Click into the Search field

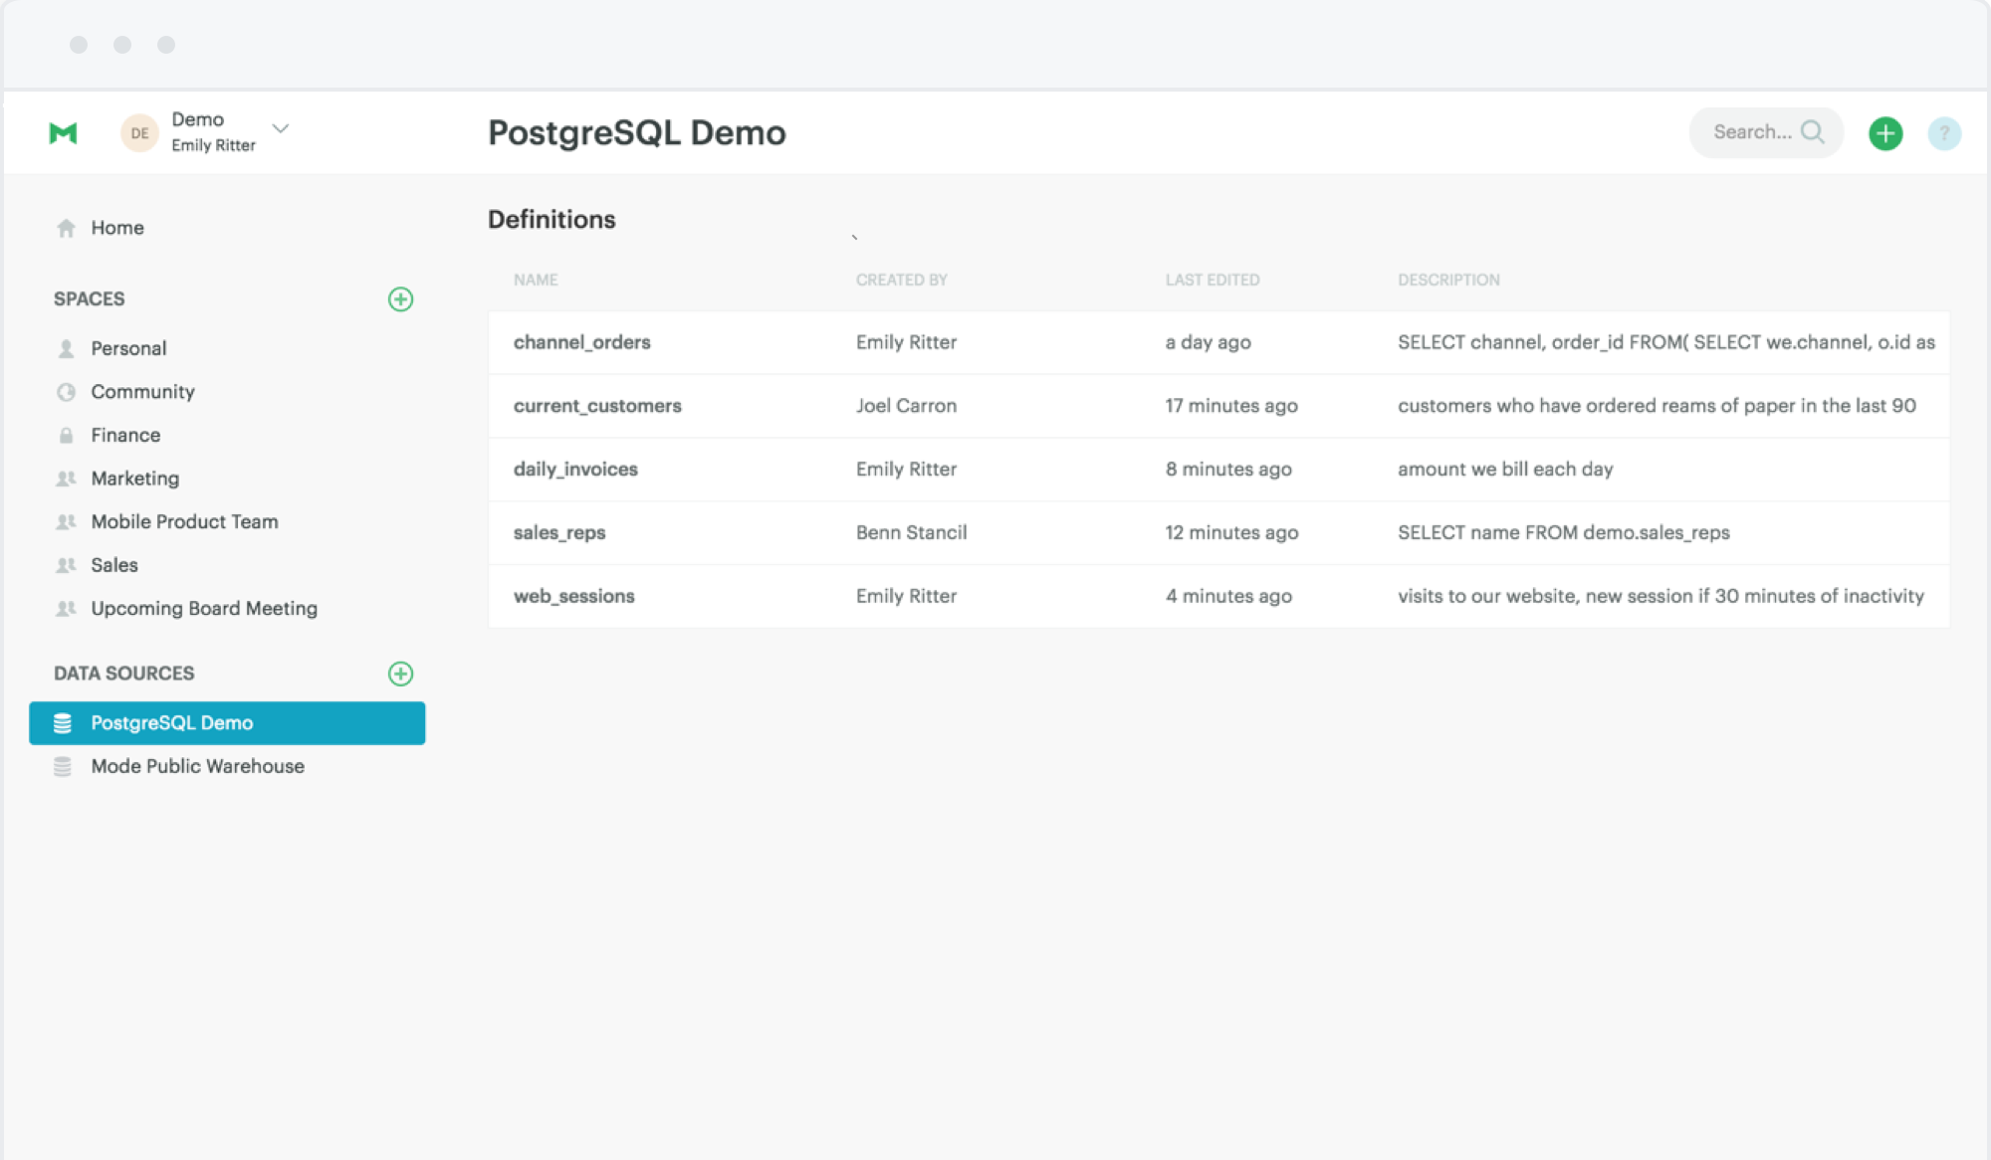pos(1750,132)
